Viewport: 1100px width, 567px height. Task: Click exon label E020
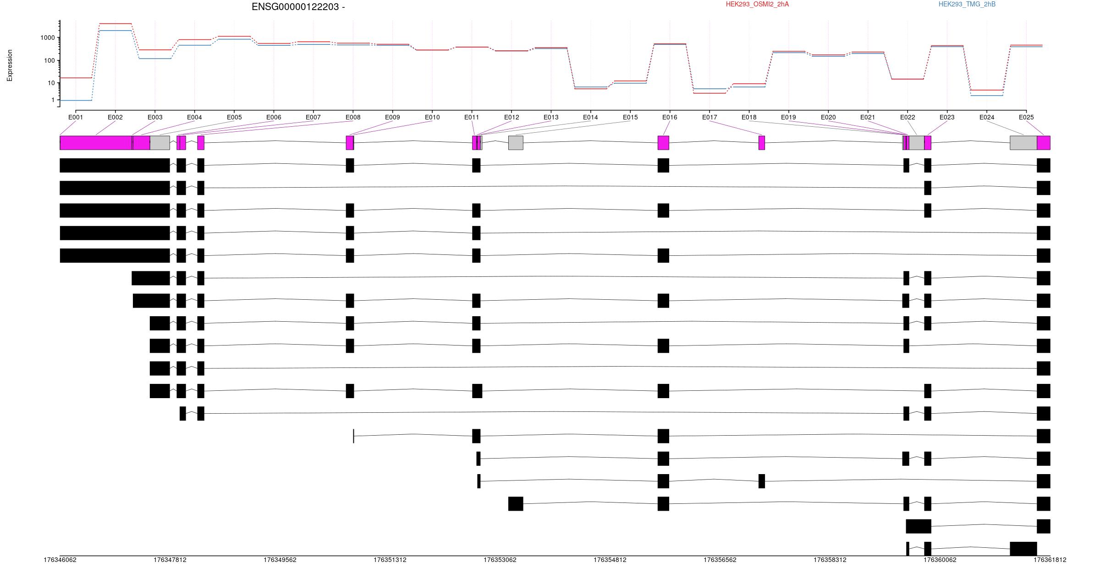pyautogui.click(x=828, y=117)
